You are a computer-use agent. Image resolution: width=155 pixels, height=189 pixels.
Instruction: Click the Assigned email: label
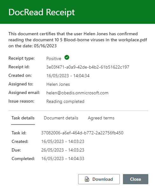coord(24,92)
